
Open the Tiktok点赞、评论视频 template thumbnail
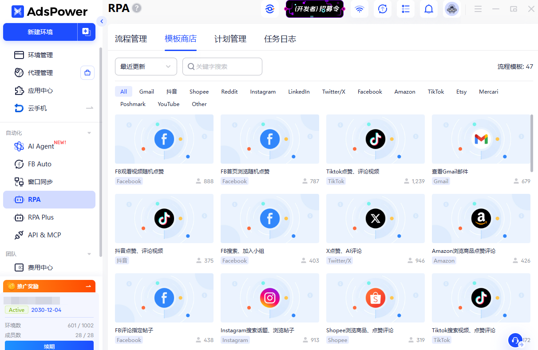pos(376,139)
